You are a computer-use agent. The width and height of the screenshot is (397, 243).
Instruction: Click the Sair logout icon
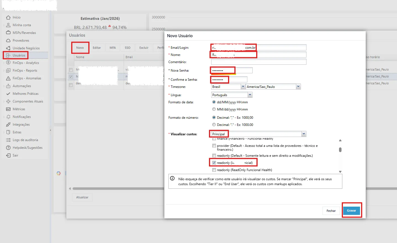8,155
